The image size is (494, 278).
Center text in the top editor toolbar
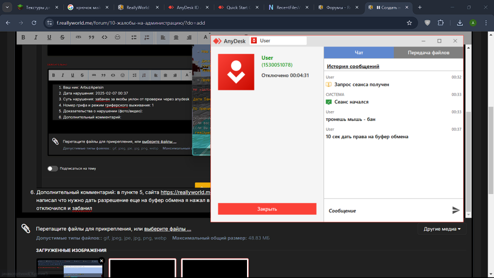[x=176, y=38]
